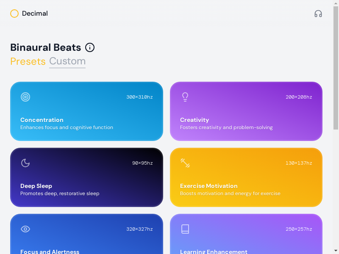Click the 300×310hz frequency label
This screenshot has height=254, width=339.
pos(139,97)
